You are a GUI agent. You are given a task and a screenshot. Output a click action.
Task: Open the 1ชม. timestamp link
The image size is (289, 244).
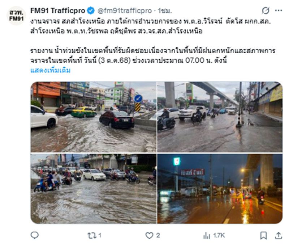tap(165, 11)
